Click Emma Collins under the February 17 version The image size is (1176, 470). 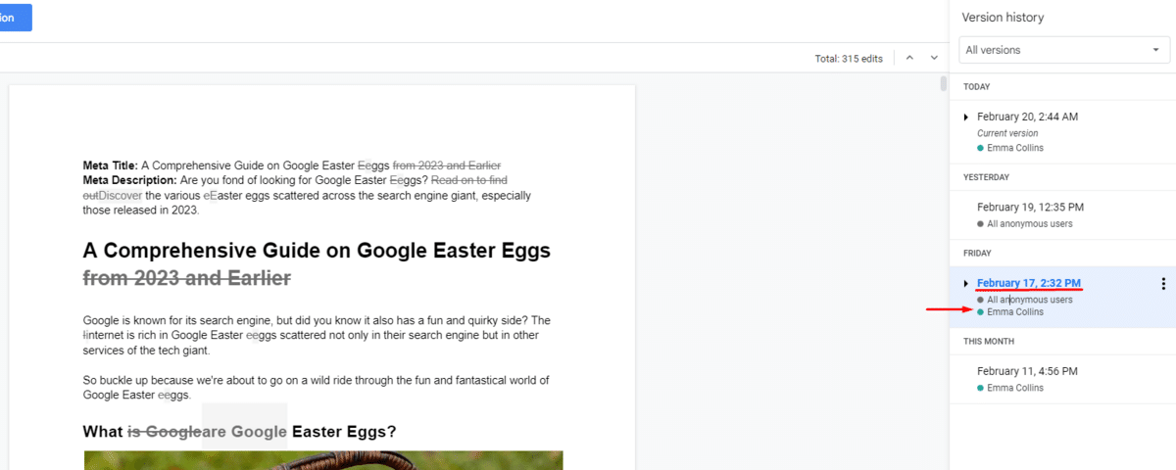tap(1015, 312)
